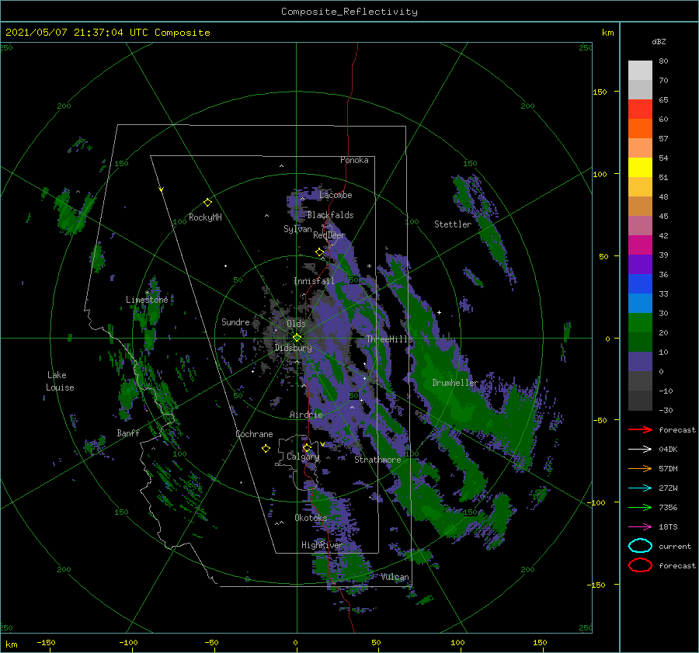Click the yellow 54 dBZ color swatch
This screenshot has height=653, width=699.
(640, 167)
